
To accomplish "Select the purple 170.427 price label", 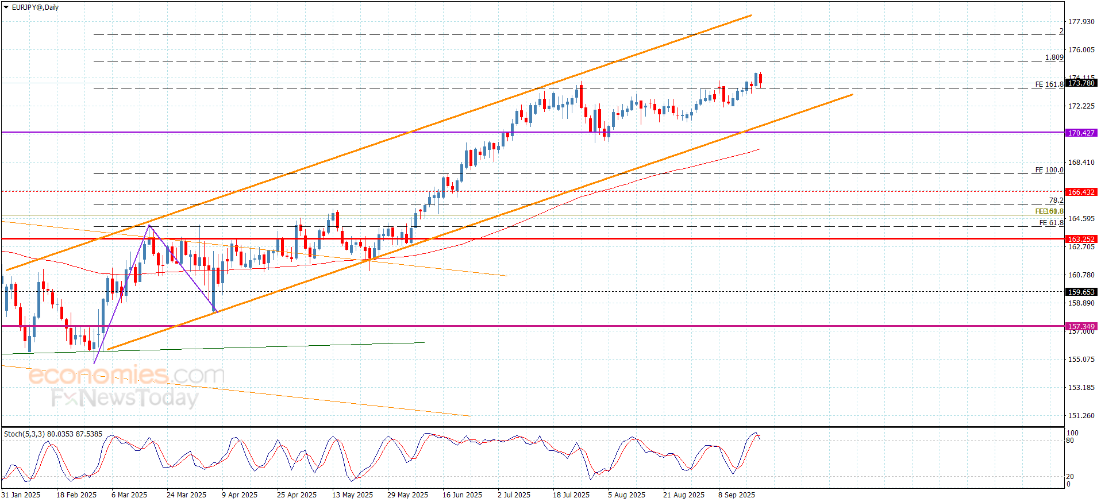I will 1081,133.
